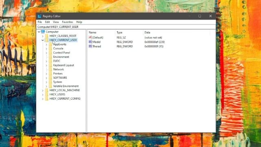Click the HKEY_CLASSES_ROOT folder icon
The height and width of the screenshot is (147, 261).
click(x=46, y=36)
